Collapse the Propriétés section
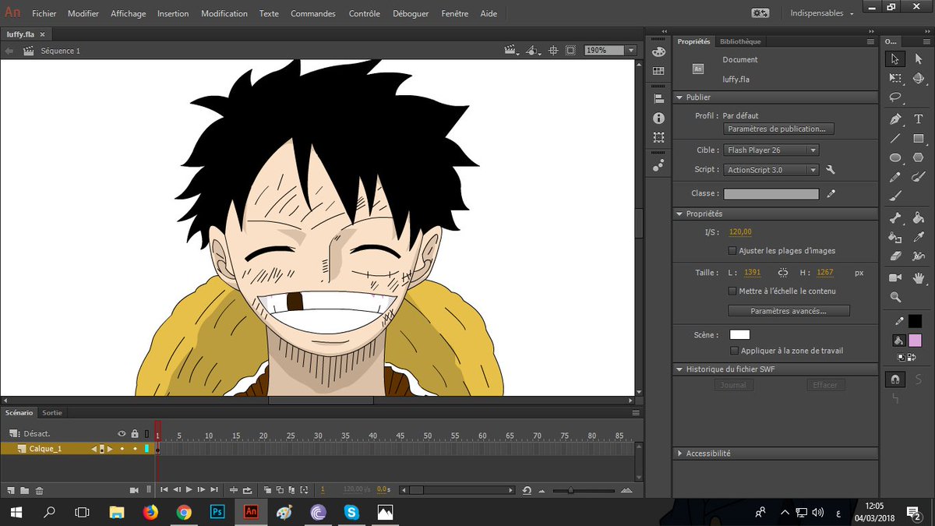Viewport: 935px width, 526px height. [679, 214]
